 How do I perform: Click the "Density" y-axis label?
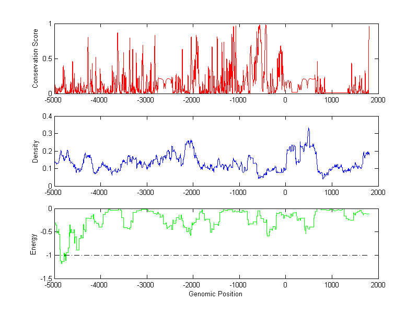click(35, 151)
